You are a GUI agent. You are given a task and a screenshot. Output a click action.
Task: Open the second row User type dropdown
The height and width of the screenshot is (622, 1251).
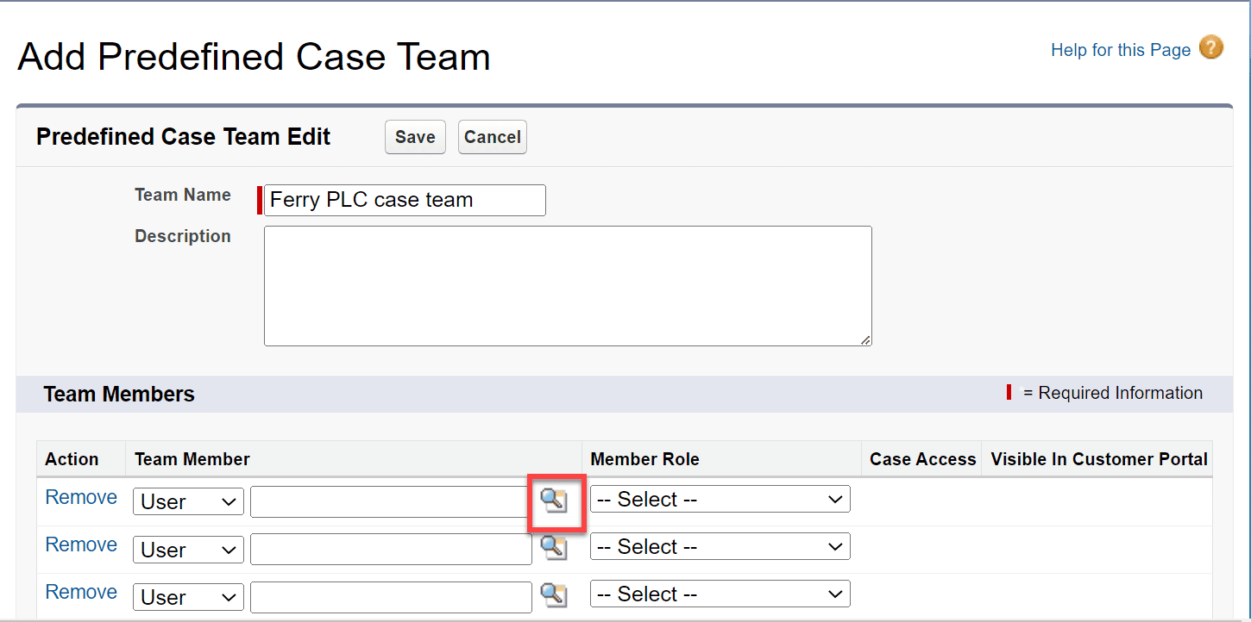tap(187, 549)
